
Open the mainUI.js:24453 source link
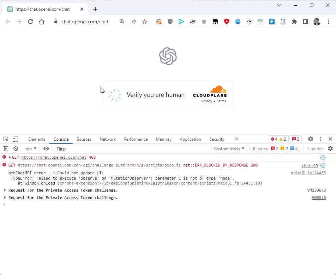[308, 173]
